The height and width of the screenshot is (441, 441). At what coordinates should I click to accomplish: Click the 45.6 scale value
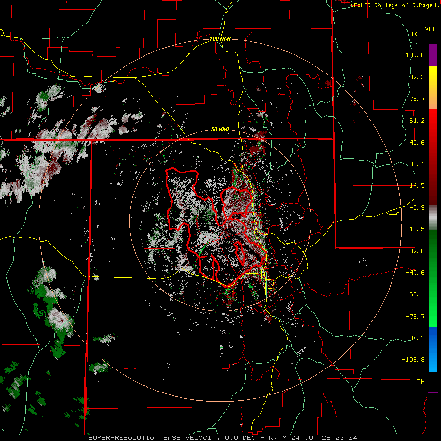[x=417, y=142]
